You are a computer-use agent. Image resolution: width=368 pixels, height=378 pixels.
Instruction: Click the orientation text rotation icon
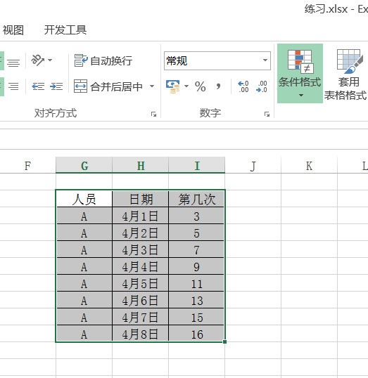point(37,60)
